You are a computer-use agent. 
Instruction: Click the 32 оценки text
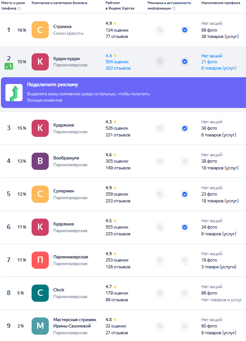click(x=116, y=326)
